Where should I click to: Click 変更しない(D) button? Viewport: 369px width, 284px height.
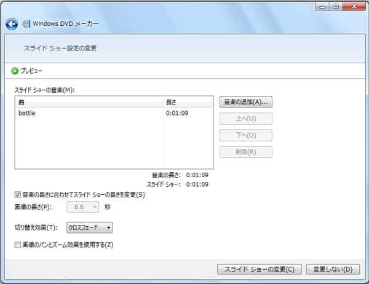coord(333,269)
